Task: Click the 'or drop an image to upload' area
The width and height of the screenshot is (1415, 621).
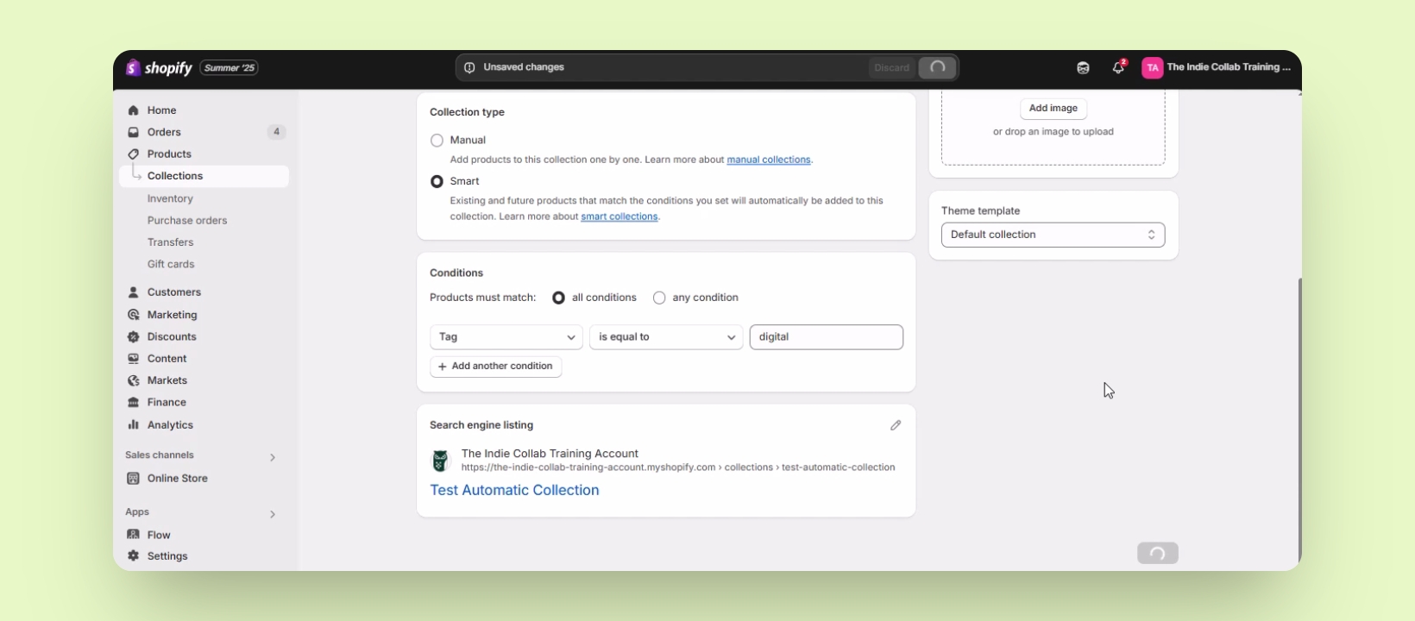Action: click(x=1053, y=132)
